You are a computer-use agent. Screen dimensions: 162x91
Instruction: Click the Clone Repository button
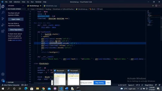(x=16, y=30)
